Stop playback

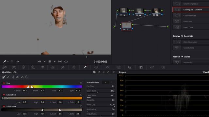point(50,61)
